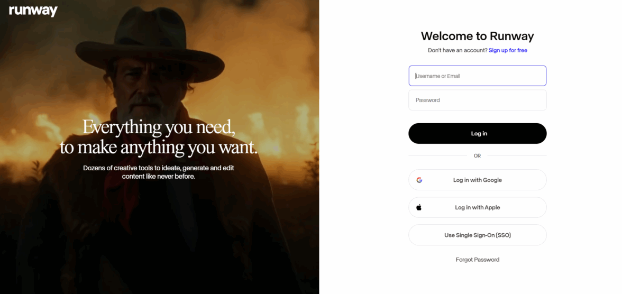The height and width of the screenshot is (294, 622).
Task: Click the Welcome to Runway heading
Action: pyautogui.click(x=477, y=36)
